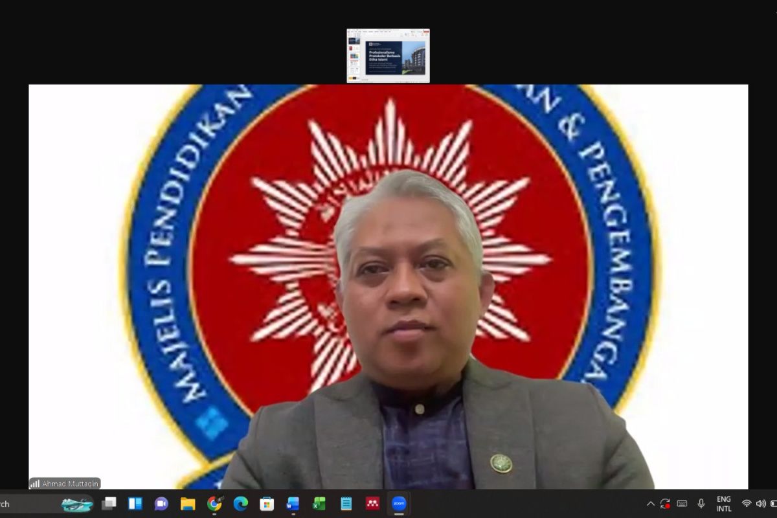Open Task View on the taskbar
The width and height of the screenshot is (777, 518).
click(109, 504)
